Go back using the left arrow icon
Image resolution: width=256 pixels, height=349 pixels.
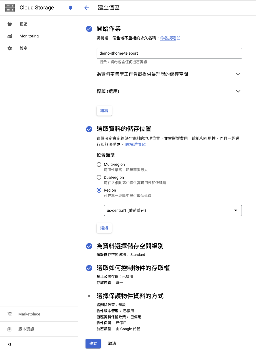(x=87, y=8)
